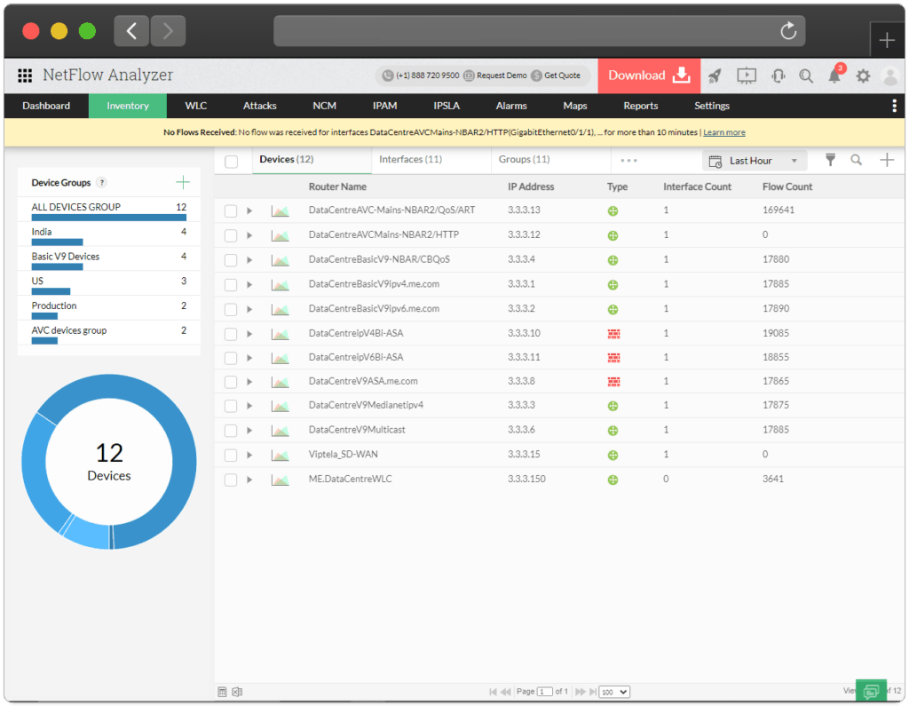Open the live chat icon
The width and height of the screenshot is (909, 706).
872,690
